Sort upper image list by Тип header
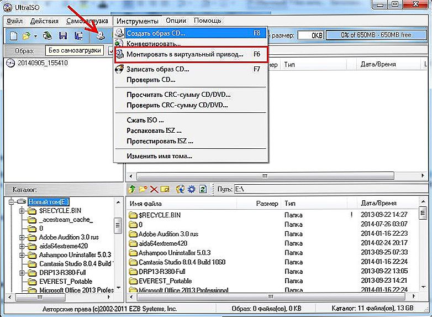 coord(289,65)
